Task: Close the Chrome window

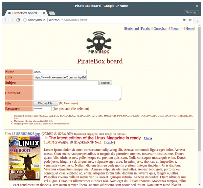Action: (197, 6)
